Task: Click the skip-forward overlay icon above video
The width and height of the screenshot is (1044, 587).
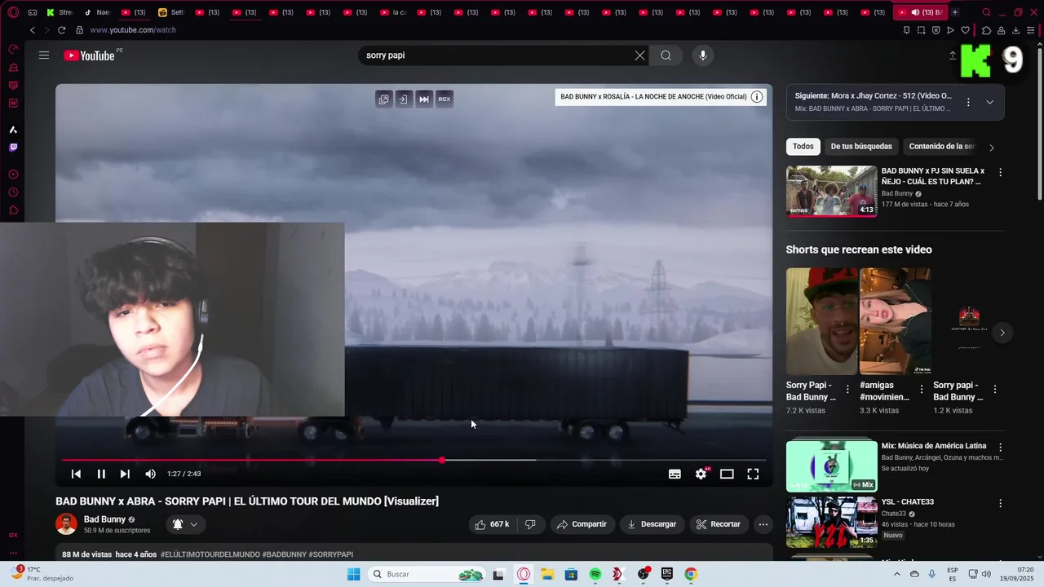Action: (x=424, y=99)
